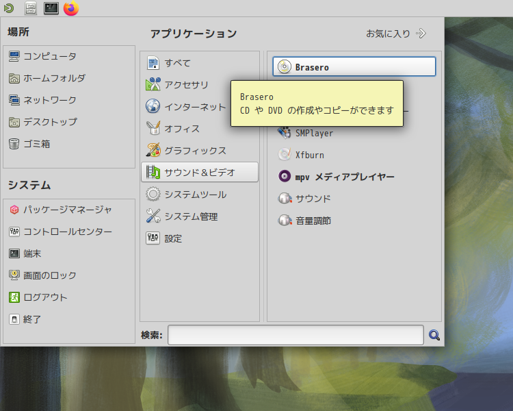513x411 pixels.
Task: Click the magnifier search icon
Action: 434,335
